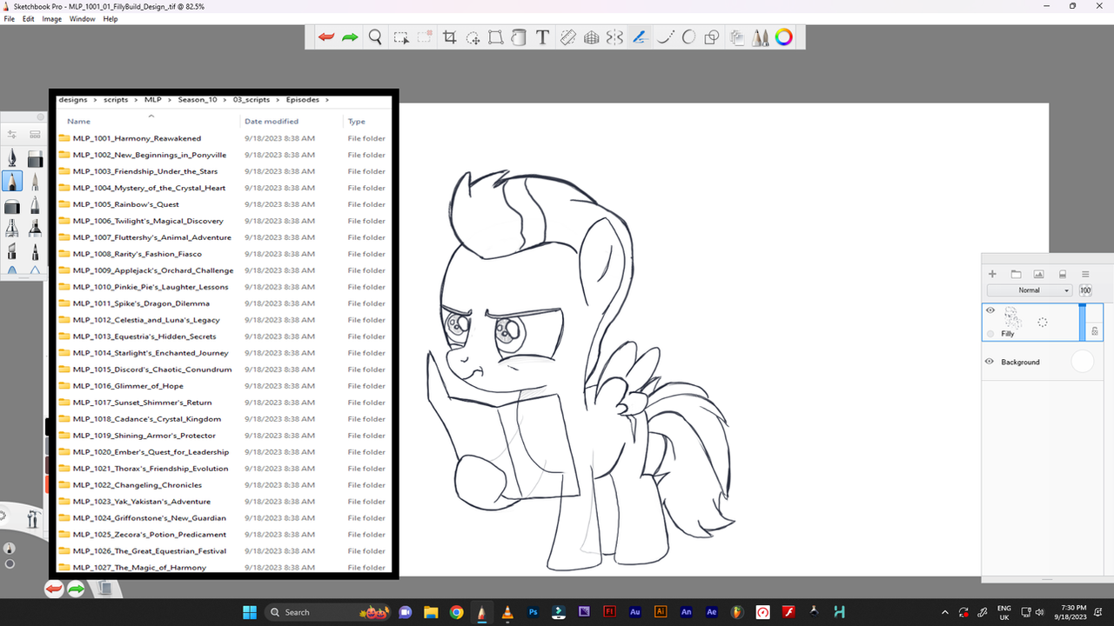This screenshot has height=626, width=1114.
Task: Open the Edit menu
Action: pyautogui.click(x=29, y=18)
